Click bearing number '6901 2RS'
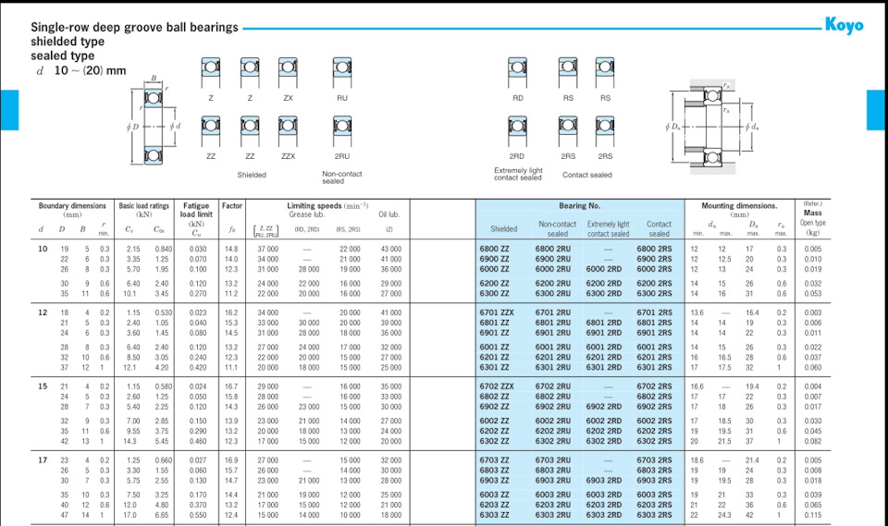The image size is (888, 526). [x=654, y=333]
